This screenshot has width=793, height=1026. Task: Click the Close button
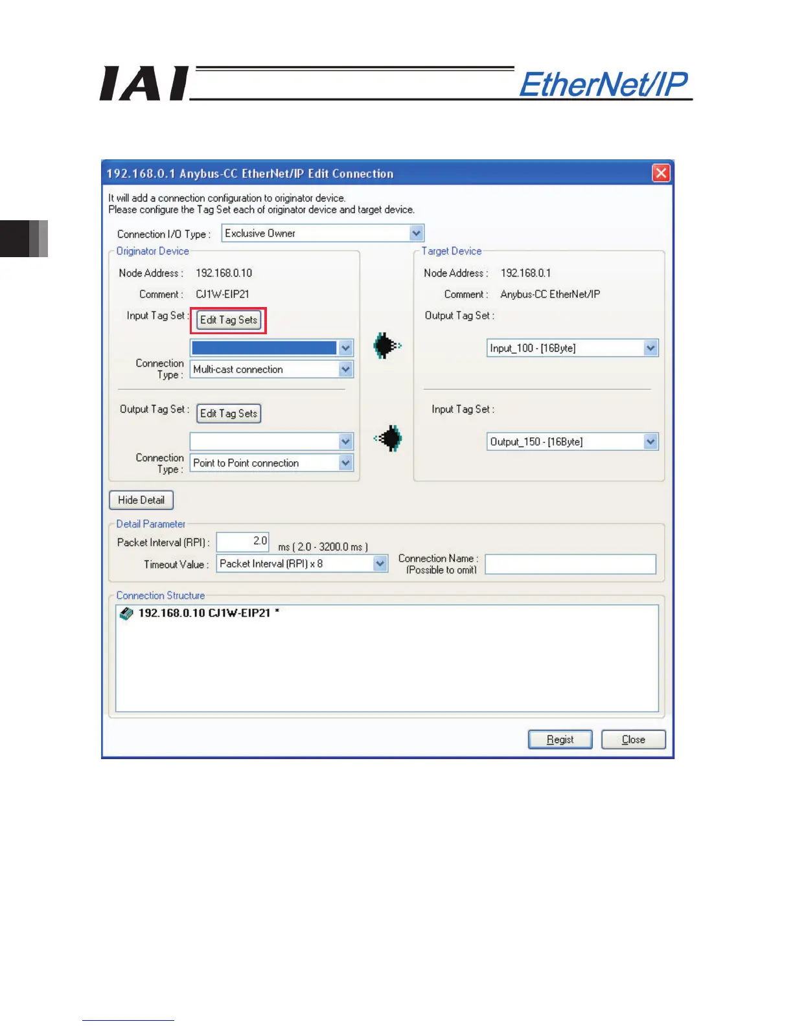pos(634,740)
